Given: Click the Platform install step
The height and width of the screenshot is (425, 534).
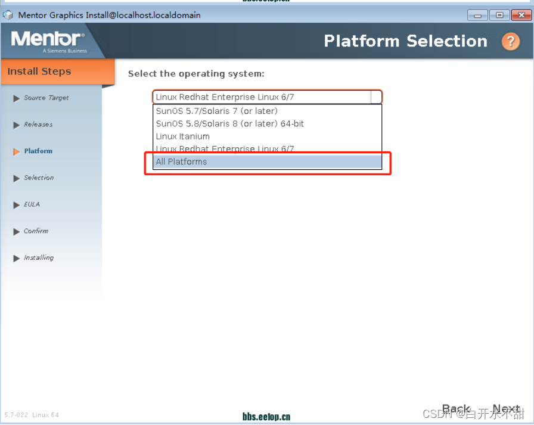Looking at the screenshot, I should pos(38,151).
